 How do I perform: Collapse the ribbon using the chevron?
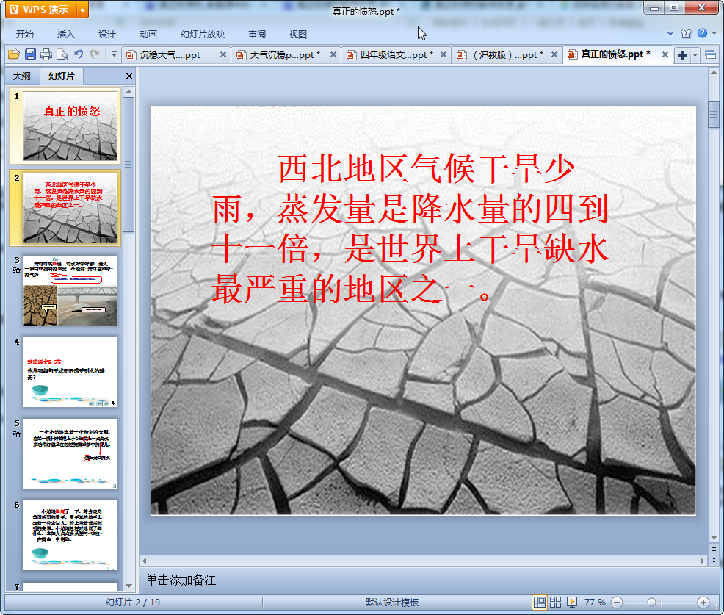click(670, 33)
